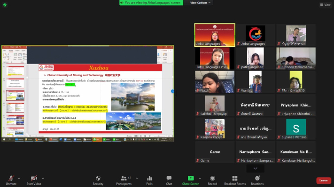The image size is (334, 187).
Task: Expand video options arrow beside Start Video
Action: (43, 178)
